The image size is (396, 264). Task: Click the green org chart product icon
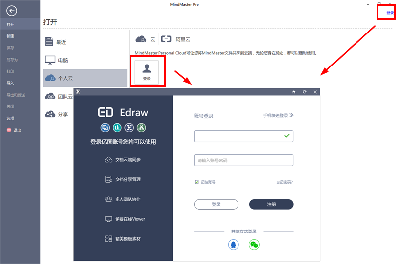141,128
